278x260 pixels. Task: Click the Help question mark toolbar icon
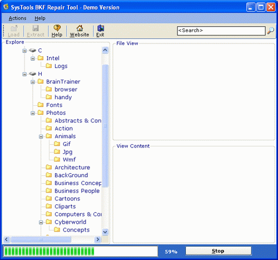tap(57, 28)
